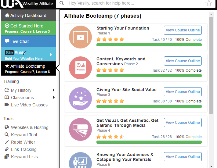The width and height of the screenshot is (217, 168).
Task: Open Live Chat from the sidebar
Action: pyautogui.click(x=28, y=41)
